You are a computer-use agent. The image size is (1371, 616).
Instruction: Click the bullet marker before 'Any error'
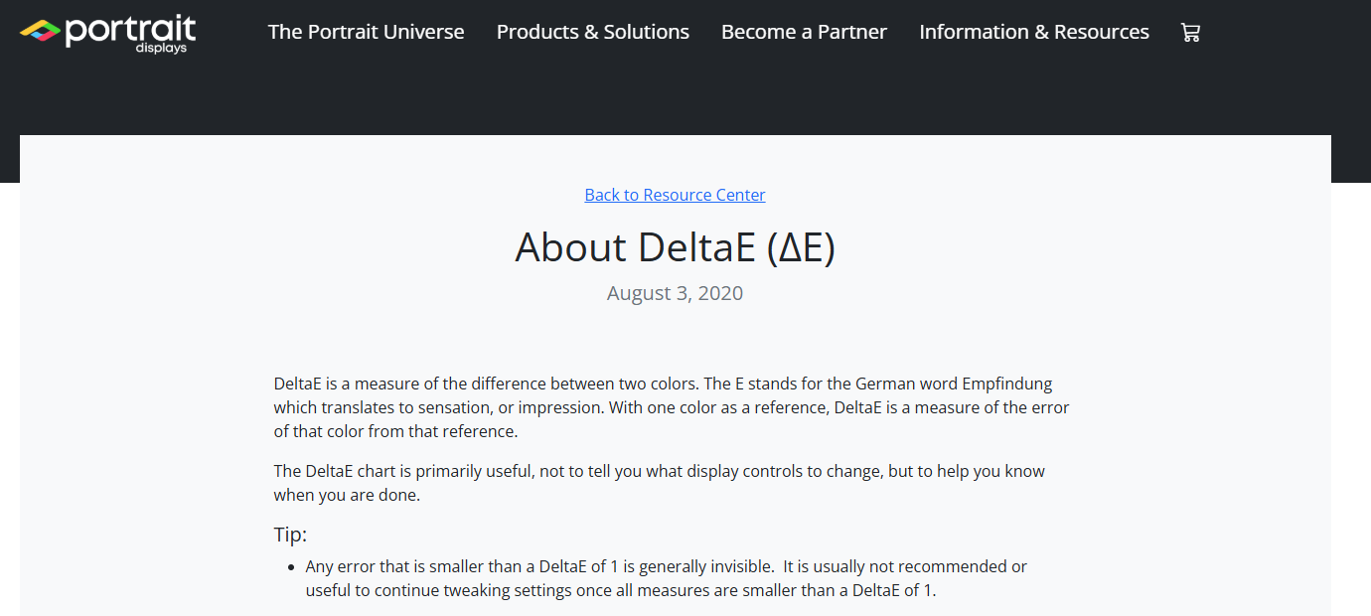291,567
